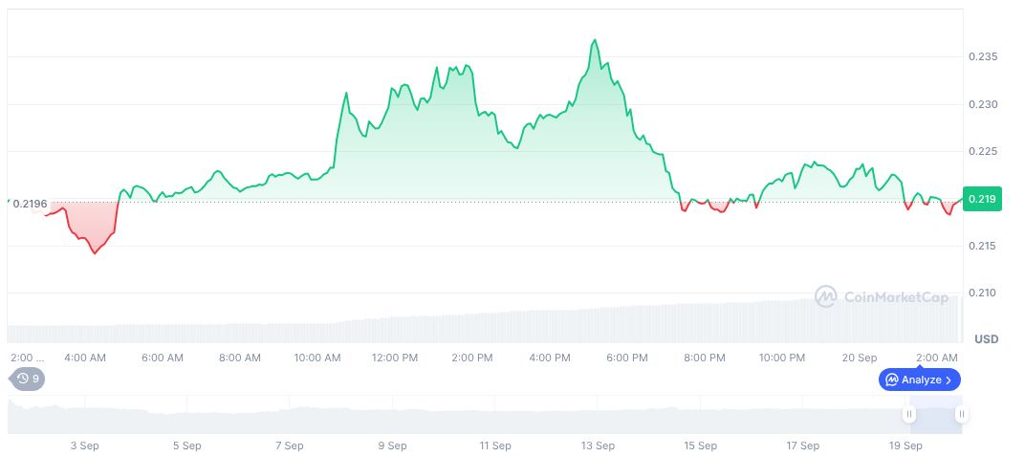
Task: Click the 7 Sep date in navigator
Action: click(x=289, y=445)
